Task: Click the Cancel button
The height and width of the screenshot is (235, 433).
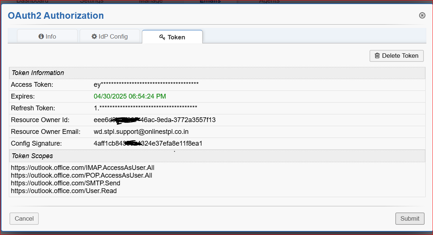Action: coord(24,218)
